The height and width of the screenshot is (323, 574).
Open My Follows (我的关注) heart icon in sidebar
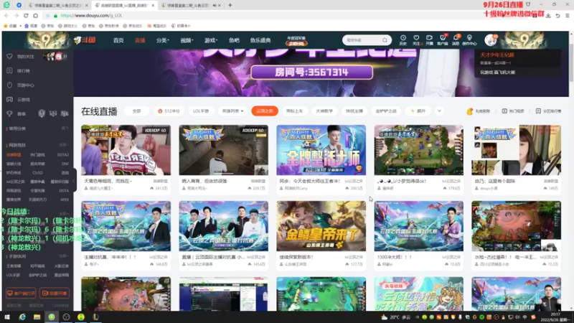9,57
